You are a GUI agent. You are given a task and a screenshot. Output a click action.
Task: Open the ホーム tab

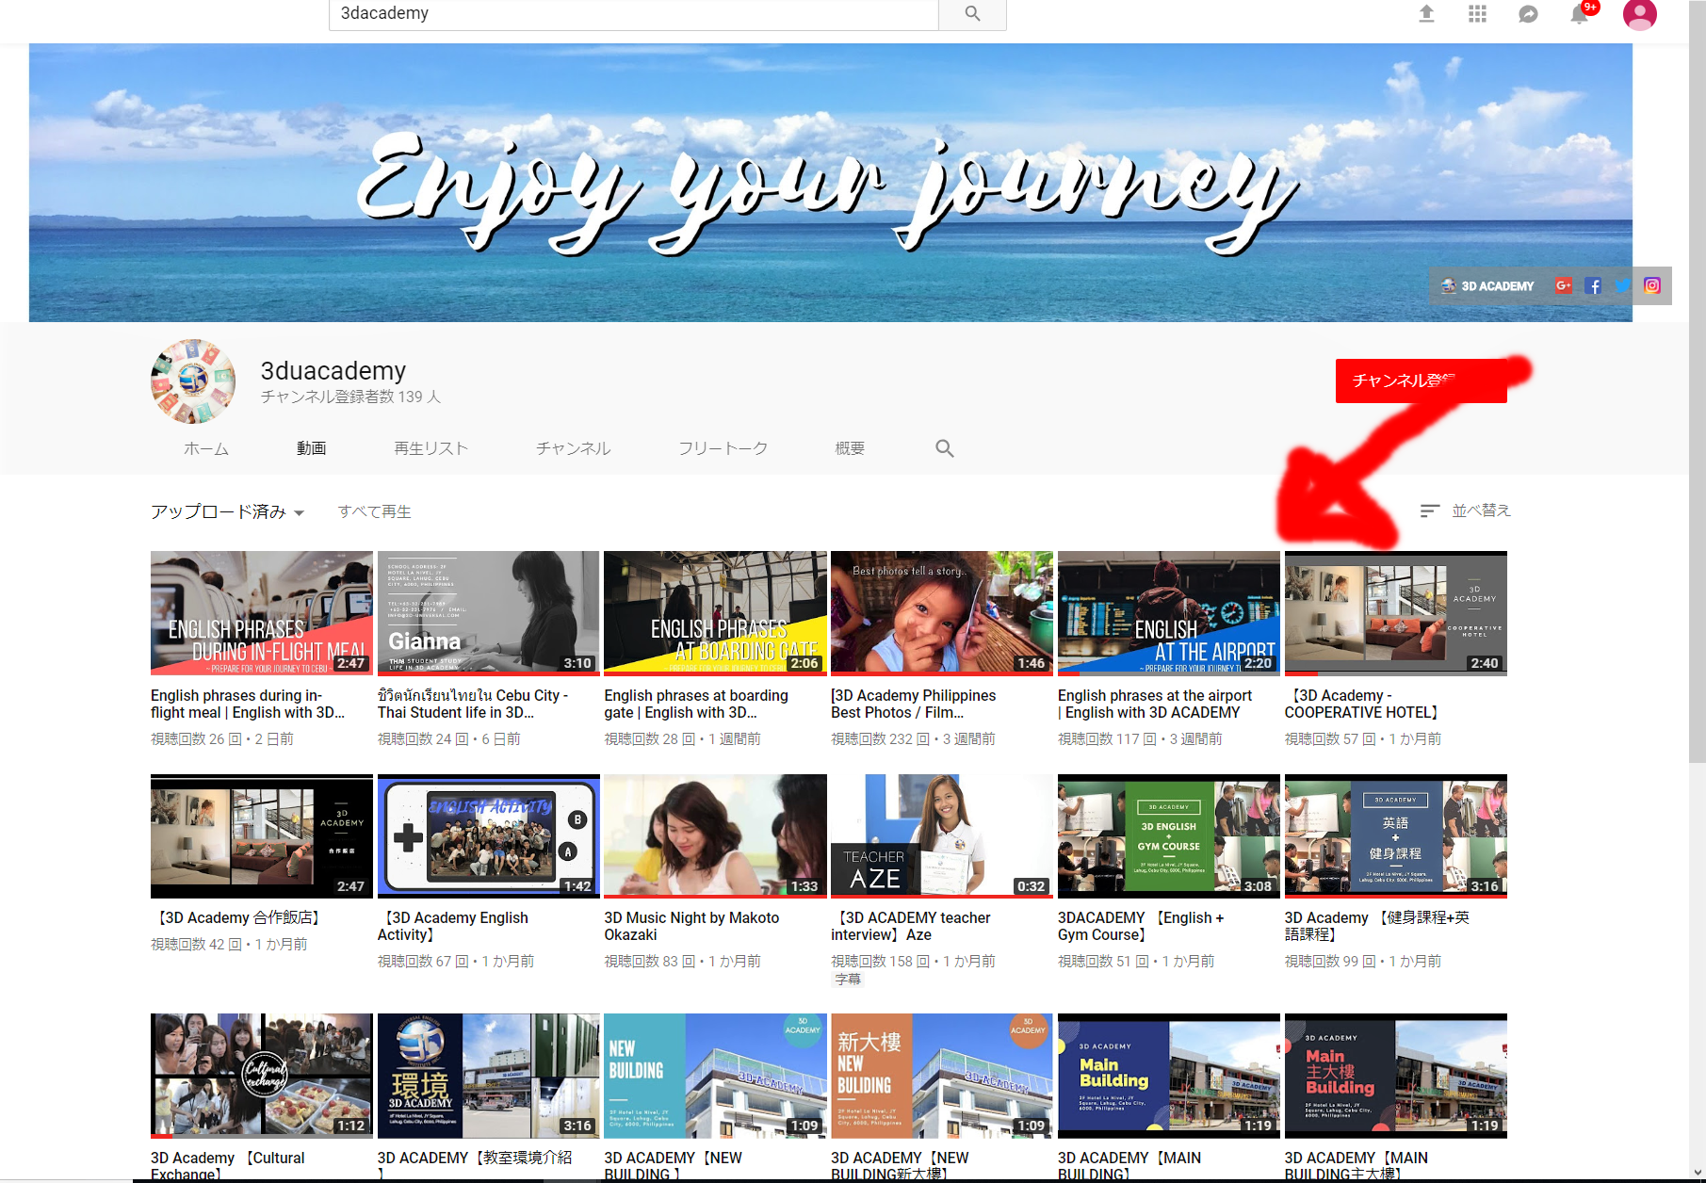[206, 449]
